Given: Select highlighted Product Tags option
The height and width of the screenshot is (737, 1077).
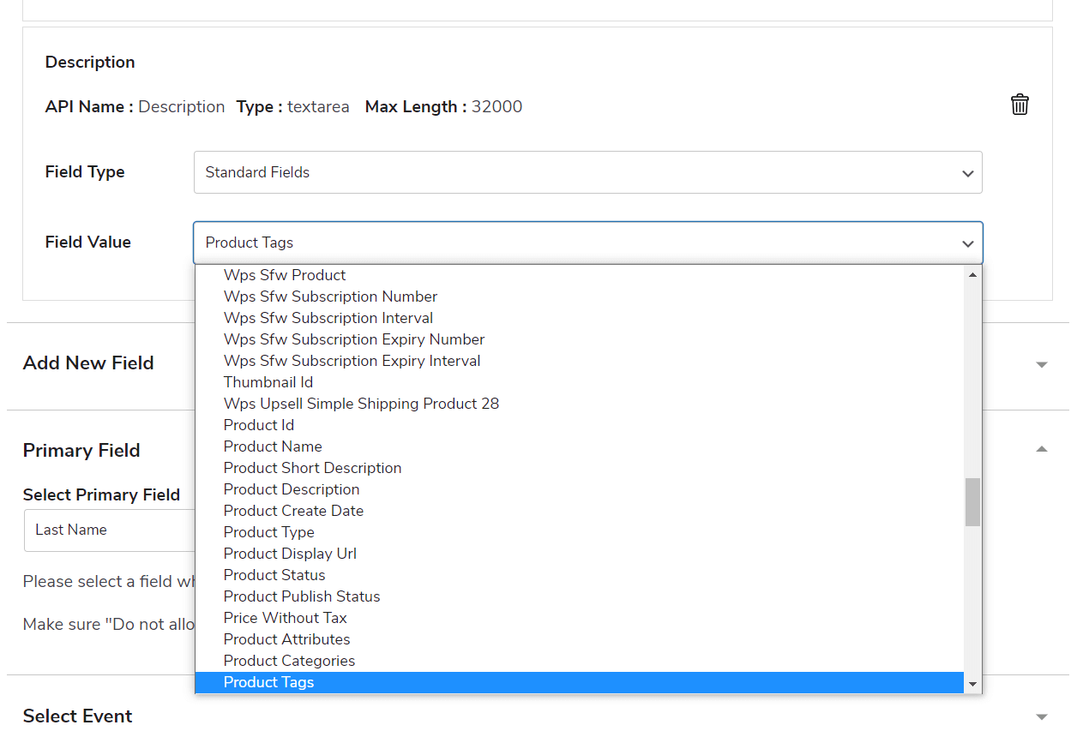Looking at the screenshot, I should coord(269,682).
